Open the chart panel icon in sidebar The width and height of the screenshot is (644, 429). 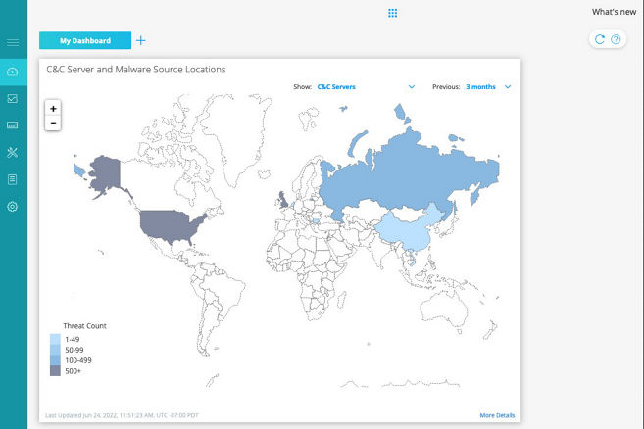[13, 98]
